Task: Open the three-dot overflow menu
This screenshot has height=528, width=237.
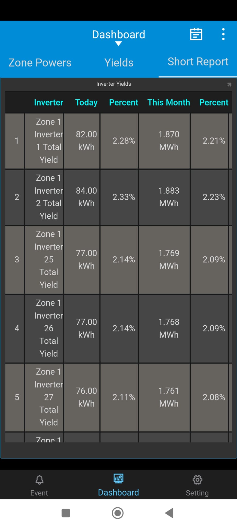Action: (x=223, y=34)
